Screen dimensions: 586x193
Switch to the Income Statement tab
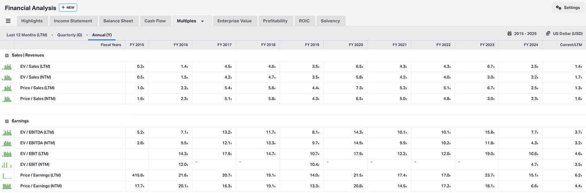click(x=73, y=21)
